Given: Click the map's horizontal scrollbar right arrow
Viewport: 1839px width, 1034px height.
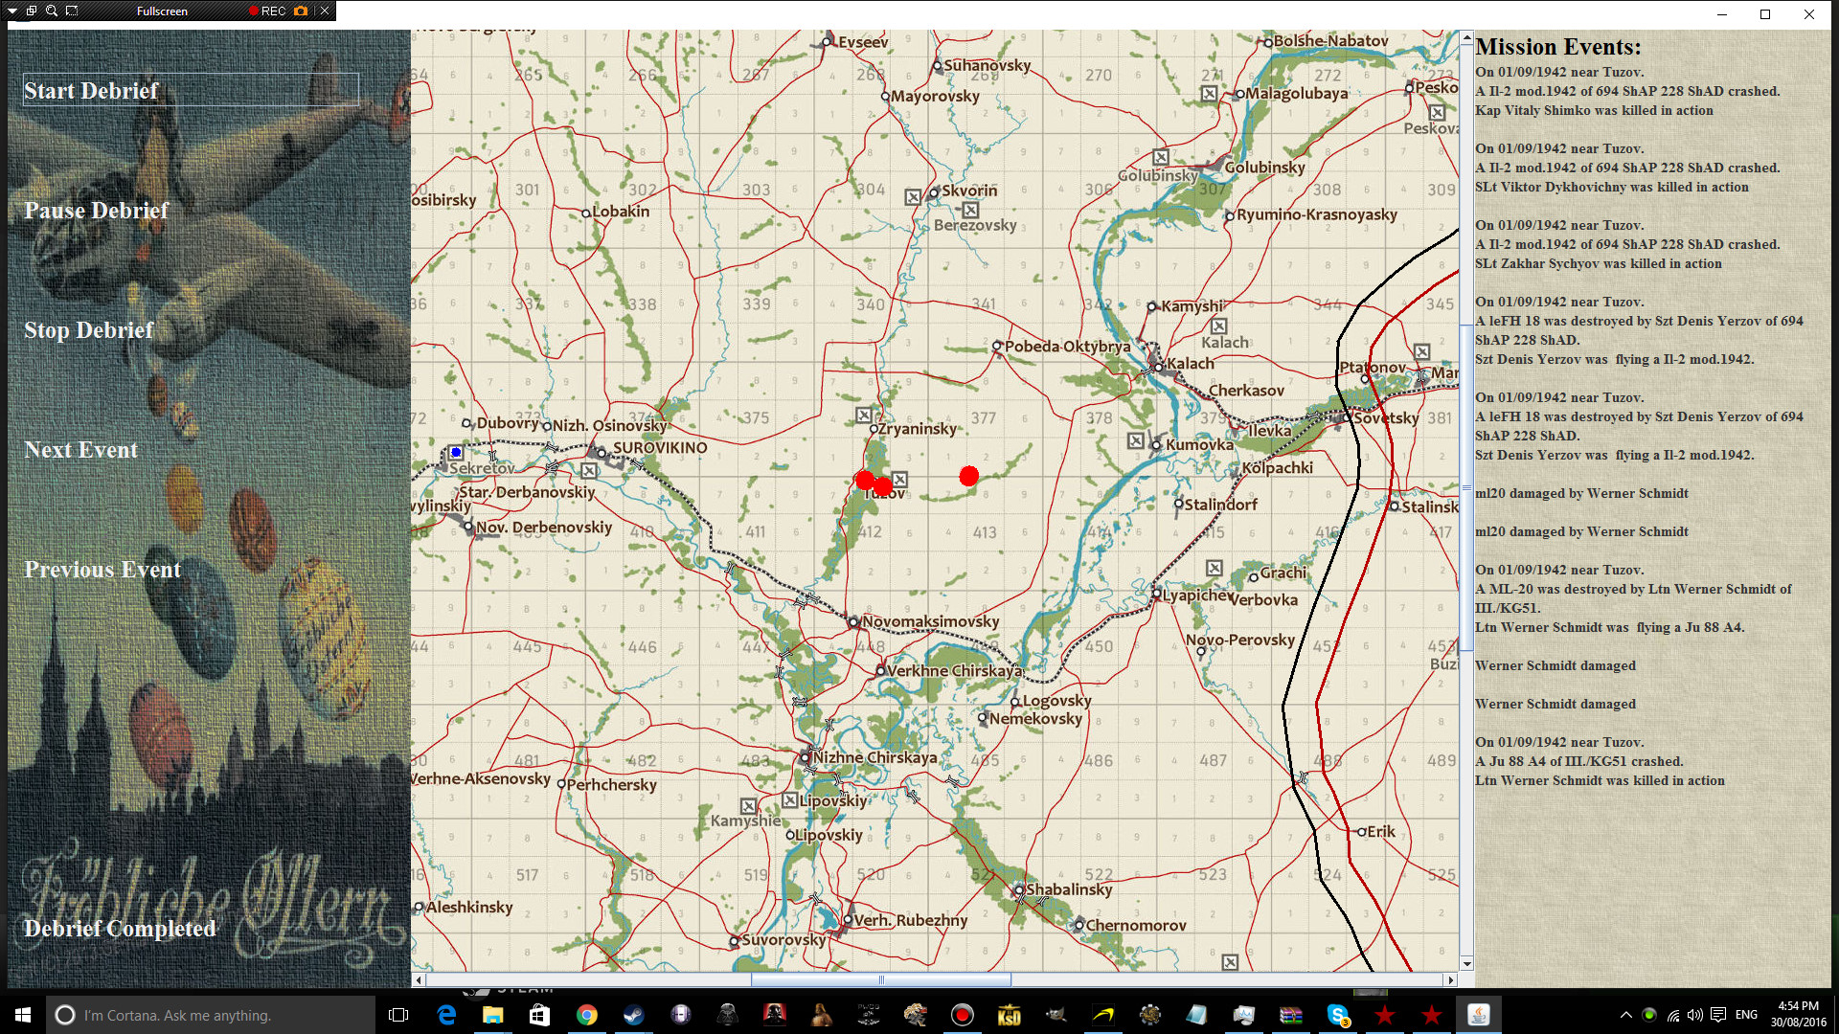Looking at the screenshot, I should (1451, 979).
